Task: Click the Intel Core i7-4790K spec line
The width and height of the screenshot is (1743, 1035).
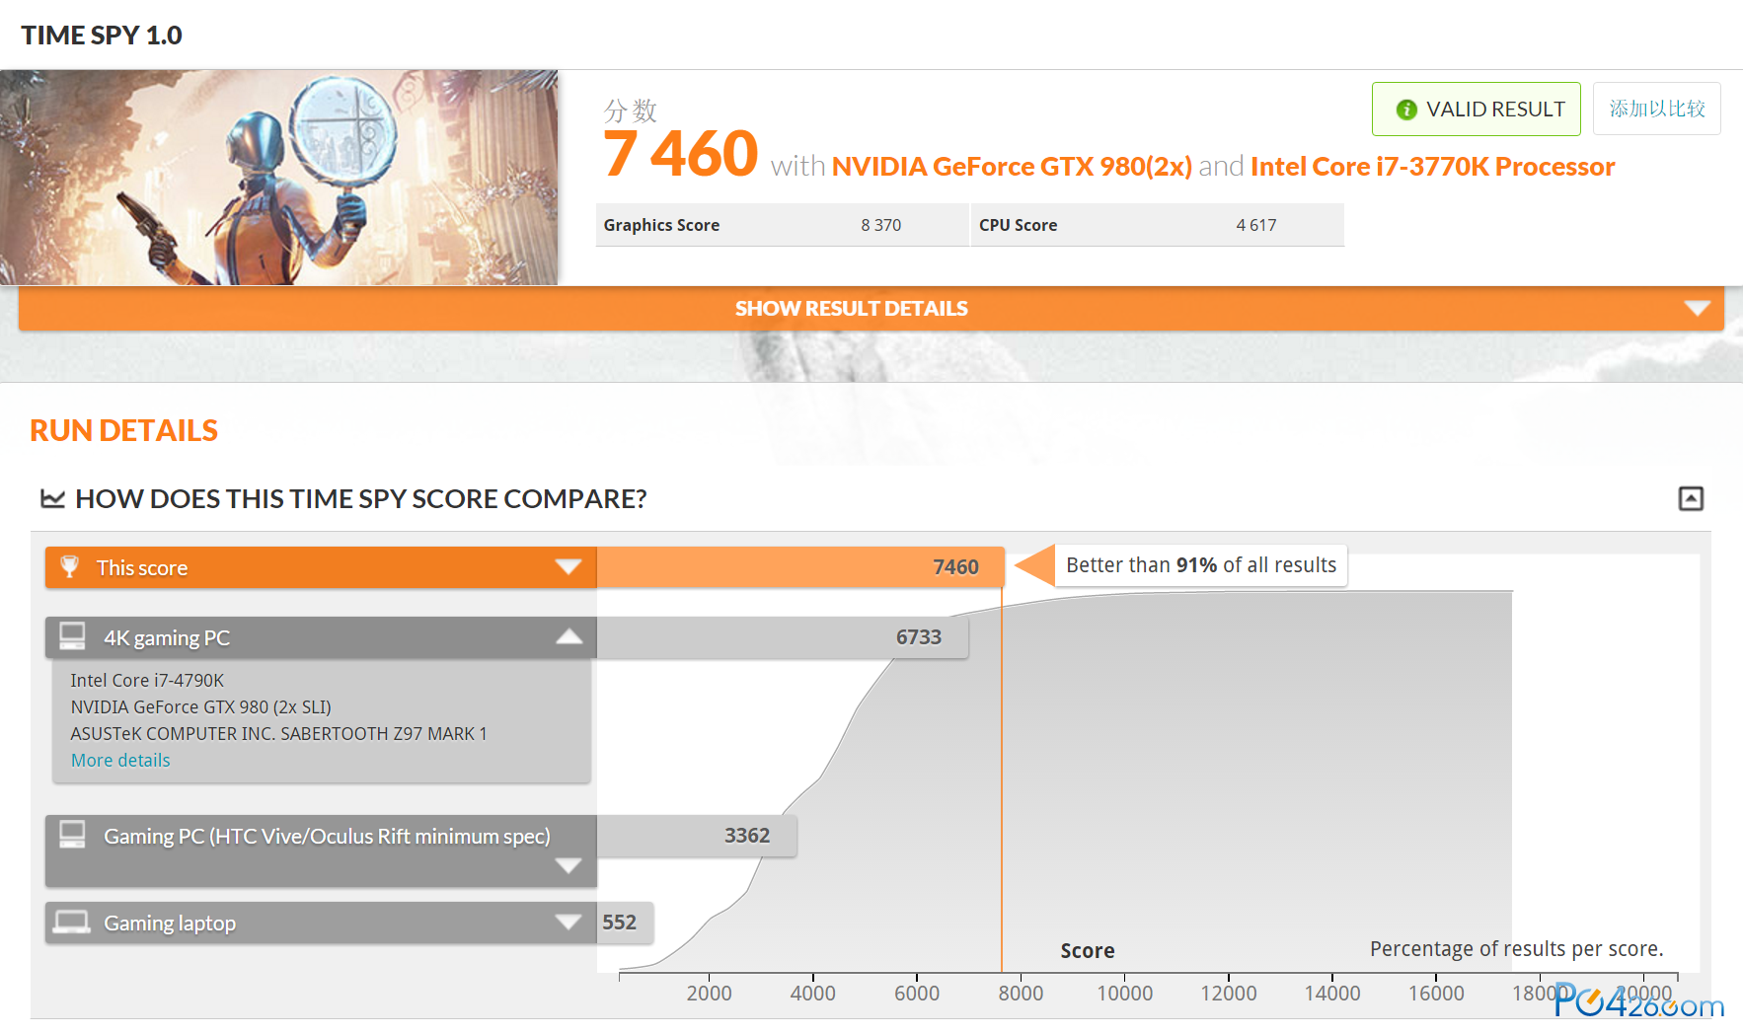Action: pyautogui.click(x=147, y=681)
